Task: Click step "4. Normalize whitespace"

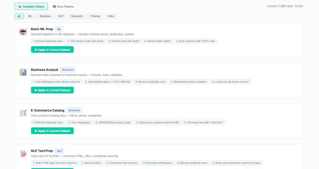Action: click(157, 163)
